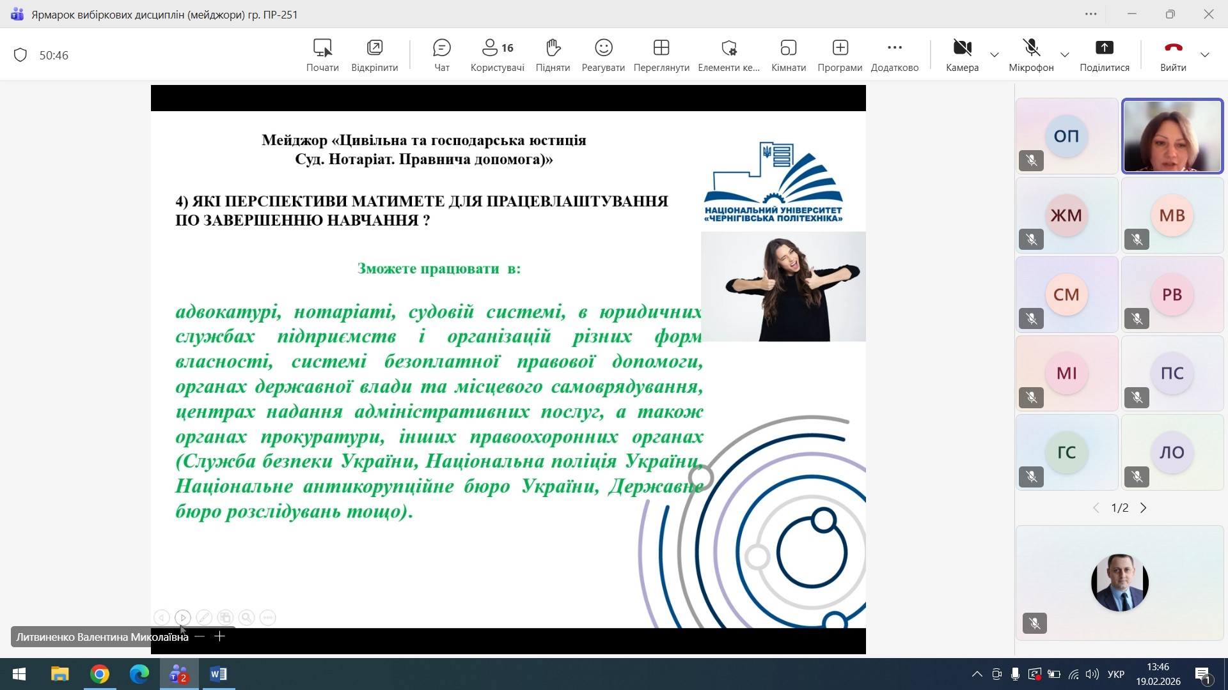Open the Chat panel
The height and width of the screenshot is (690, 1228).
pyautogui.click(x=441, y=55)
